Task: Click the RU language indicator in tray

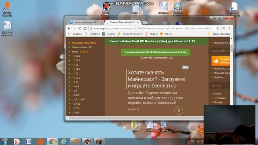Action: tap(192, 141)
